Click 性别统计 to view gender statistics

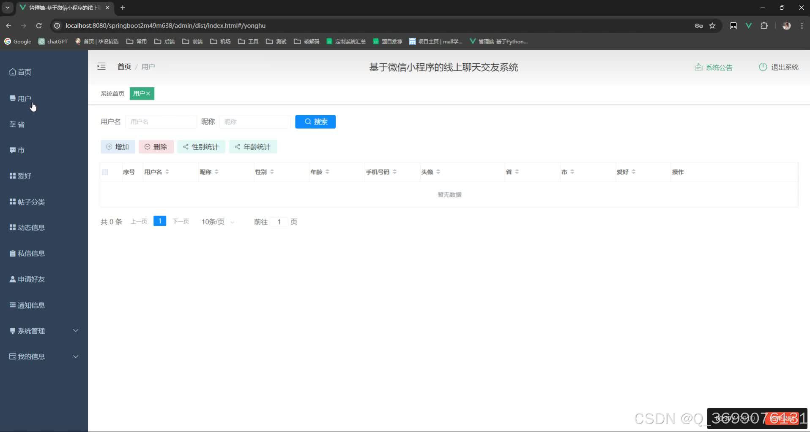pos(201,146)
